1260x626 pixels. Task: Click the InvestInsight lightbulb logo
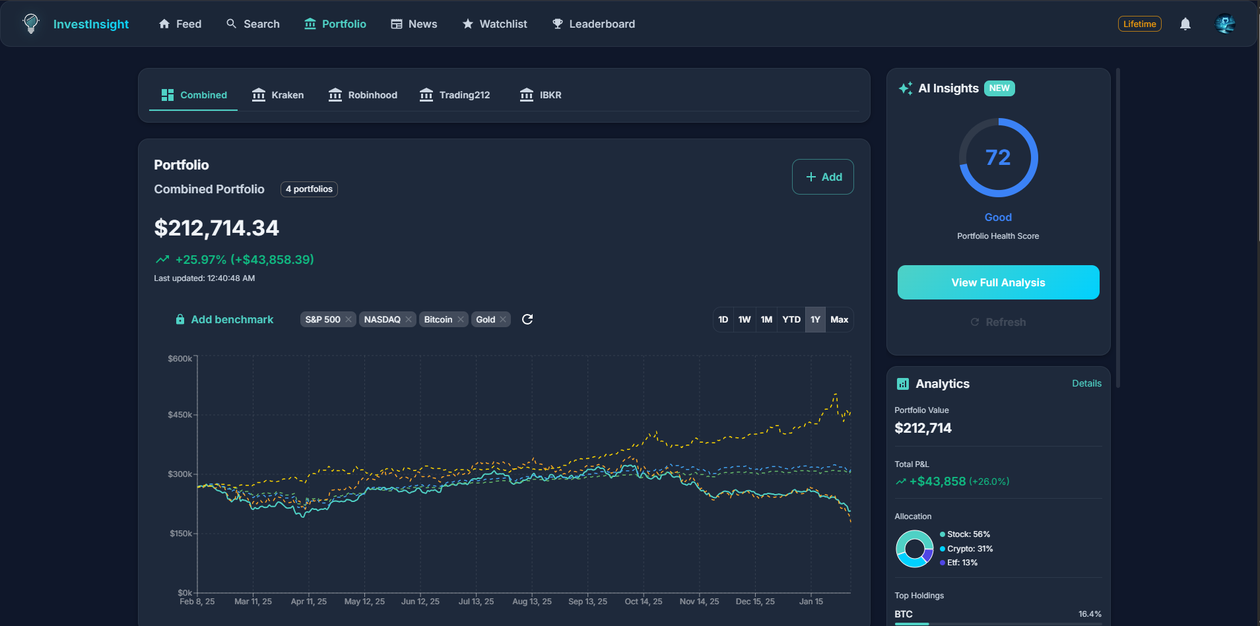pyautogui.click(x=30, y=24)
